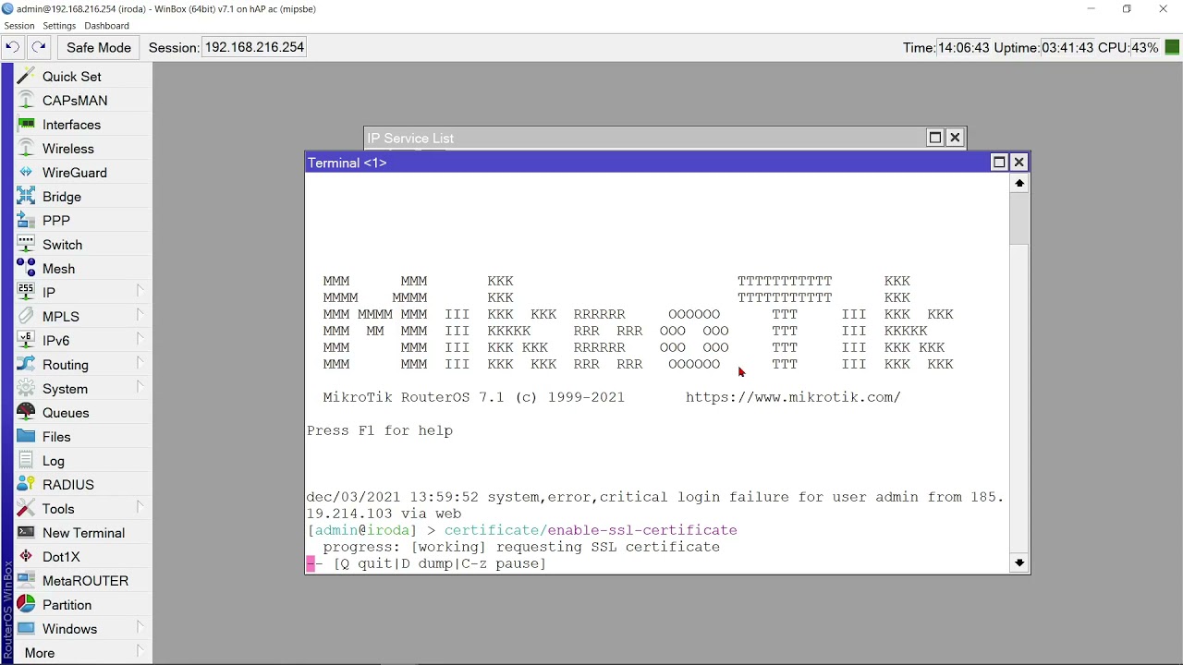This screenshot has height=665, width=1183.
Task: Click the CPU value 43%
Action: 1144,47
